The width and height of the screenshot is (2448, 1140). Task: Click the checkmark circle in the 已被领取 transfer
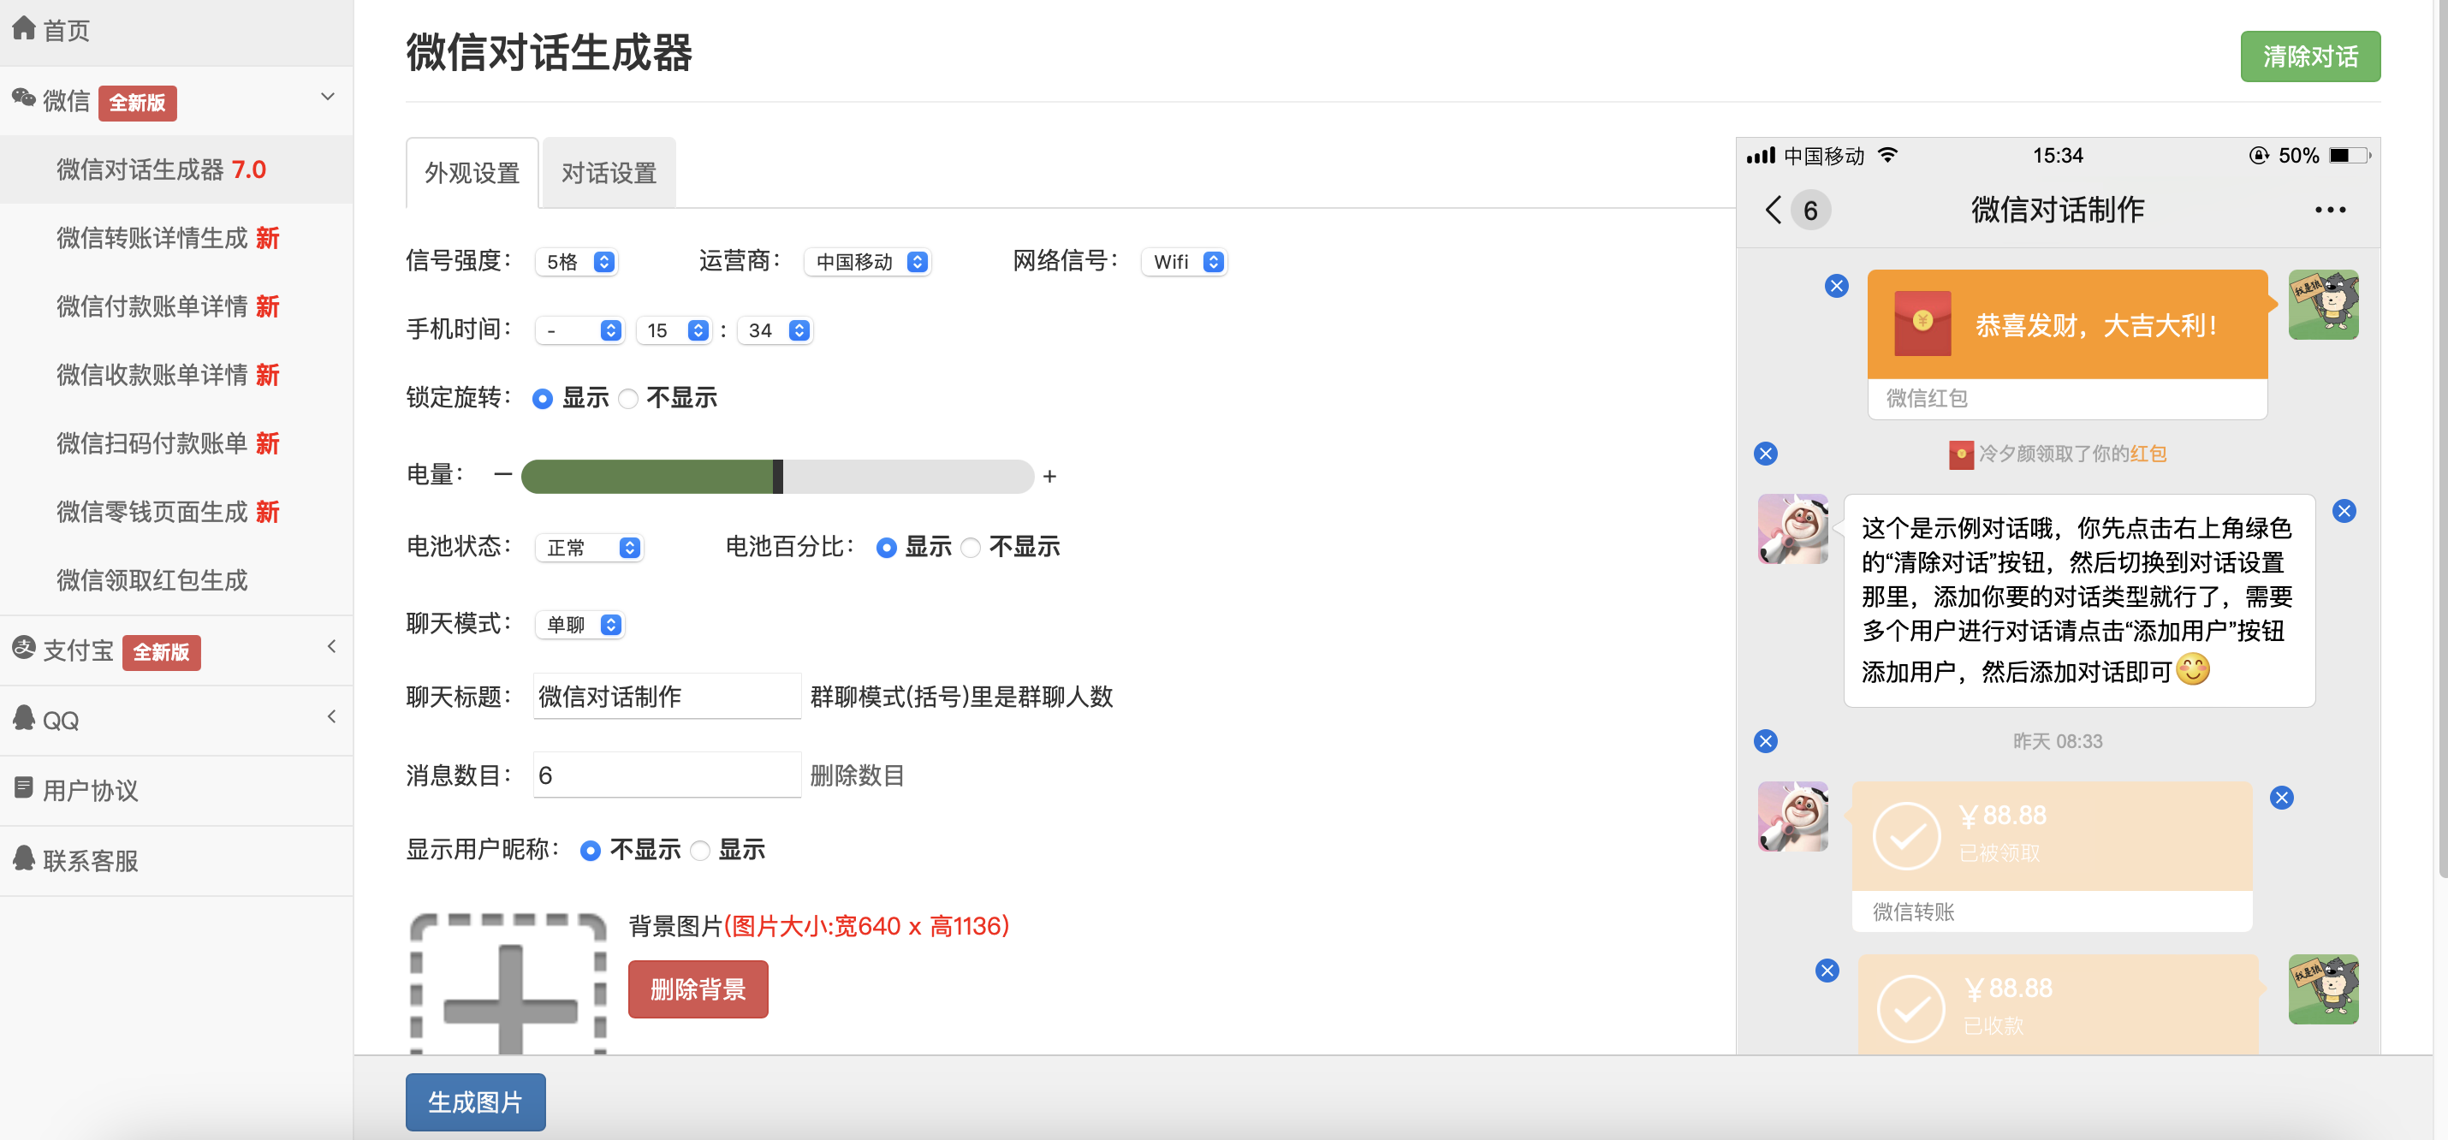click(1906, 836)
